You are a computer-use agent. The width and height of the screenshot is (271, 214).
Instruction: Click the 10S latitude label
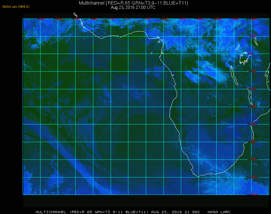[x=253, y=89]
